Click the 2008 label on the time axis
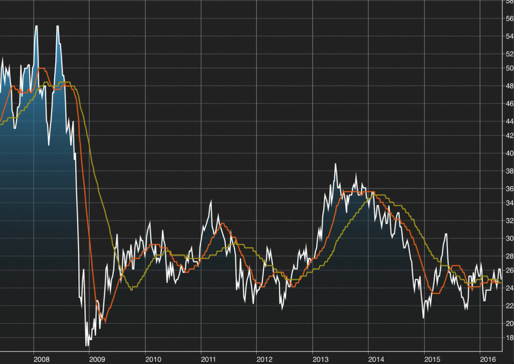Viewport: 514px width, 364px height. point(41,359)
